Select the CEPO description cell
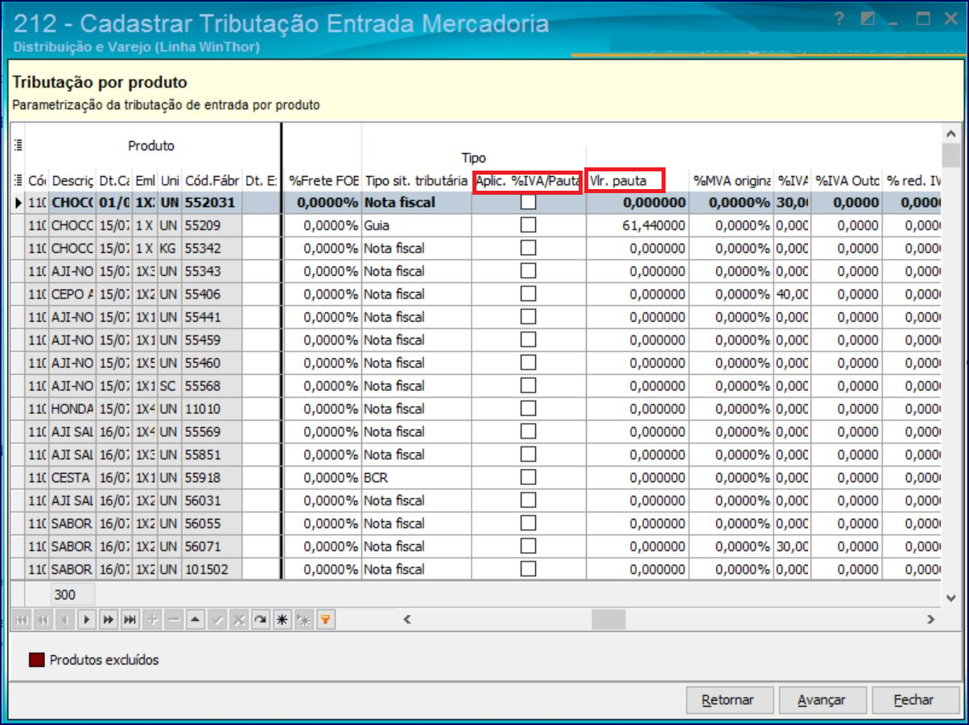Screen dimensions: 969x725 [72, 294]
